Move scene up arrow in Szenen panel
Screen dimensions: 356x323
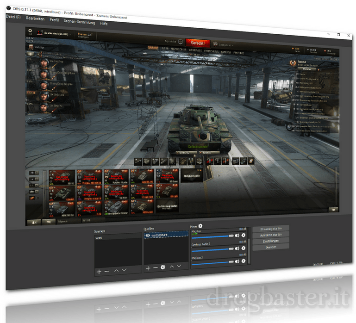click(x=117, y=271)
